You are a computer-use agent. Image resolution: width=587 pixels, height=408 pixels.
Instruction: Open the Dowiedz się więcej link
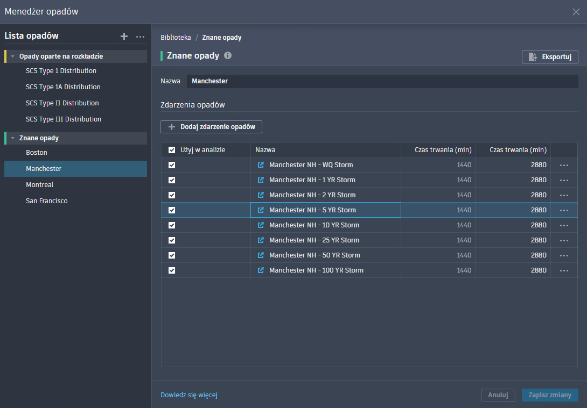(189, 395)
